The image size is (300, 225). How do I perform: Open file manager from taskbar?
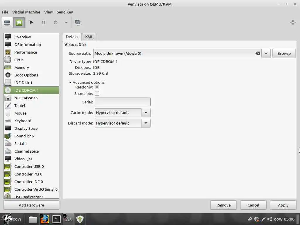tap(33, 219)
